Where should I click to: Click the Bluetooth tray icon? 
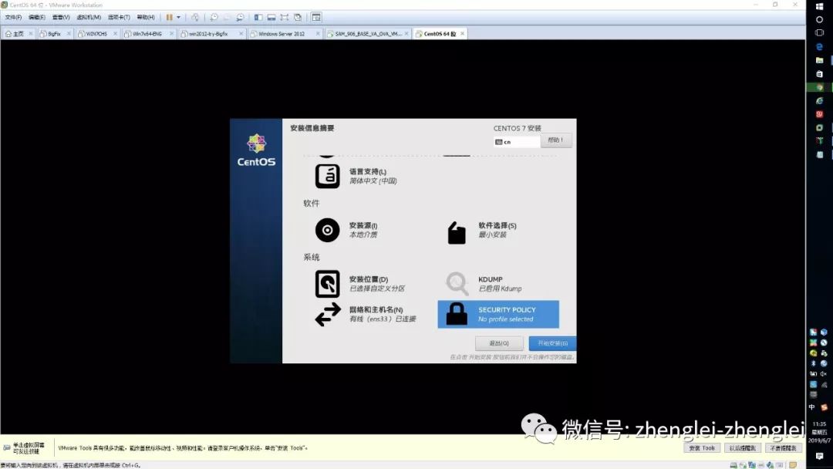click(x=814, y=363)
